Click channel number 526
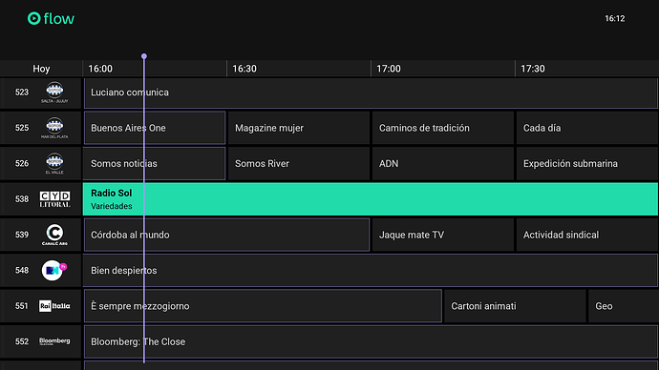 [22, 164]
